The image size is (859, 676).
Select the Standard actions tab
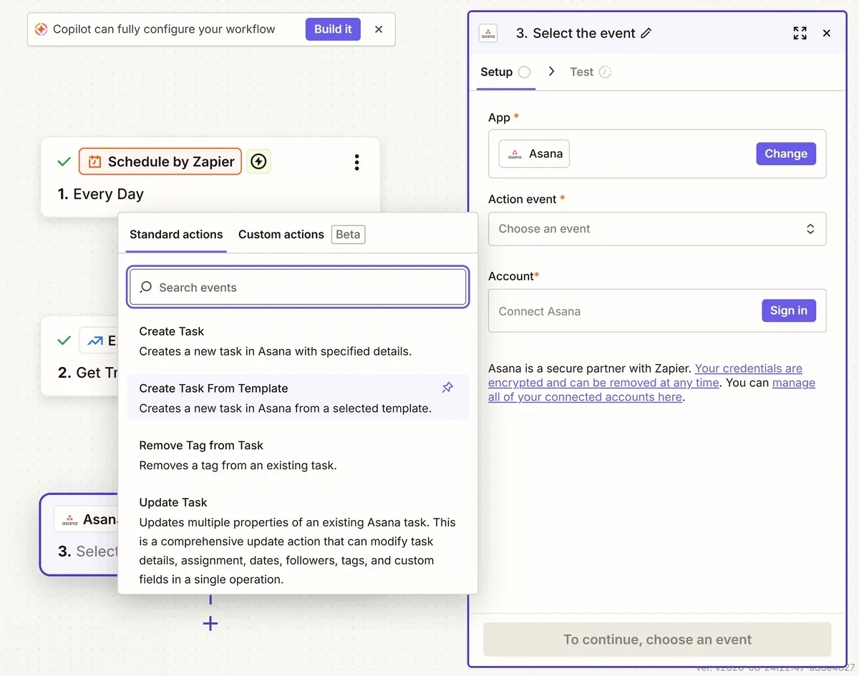point(176,234)
